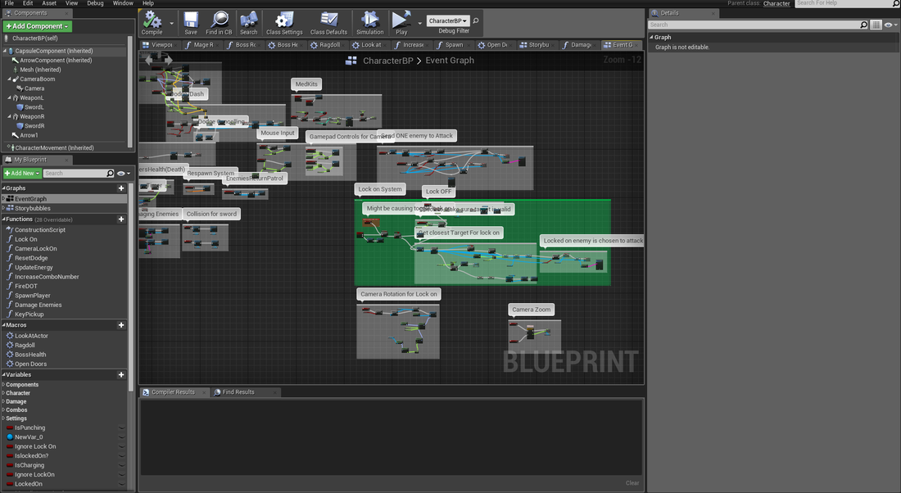Click the Details panel search field
Viewport: 901px width, 493px height.
[754, 25]
